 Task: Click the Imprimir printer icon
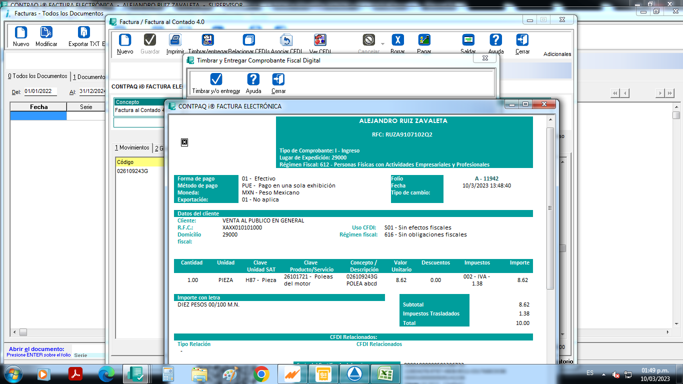click(175, 40)
